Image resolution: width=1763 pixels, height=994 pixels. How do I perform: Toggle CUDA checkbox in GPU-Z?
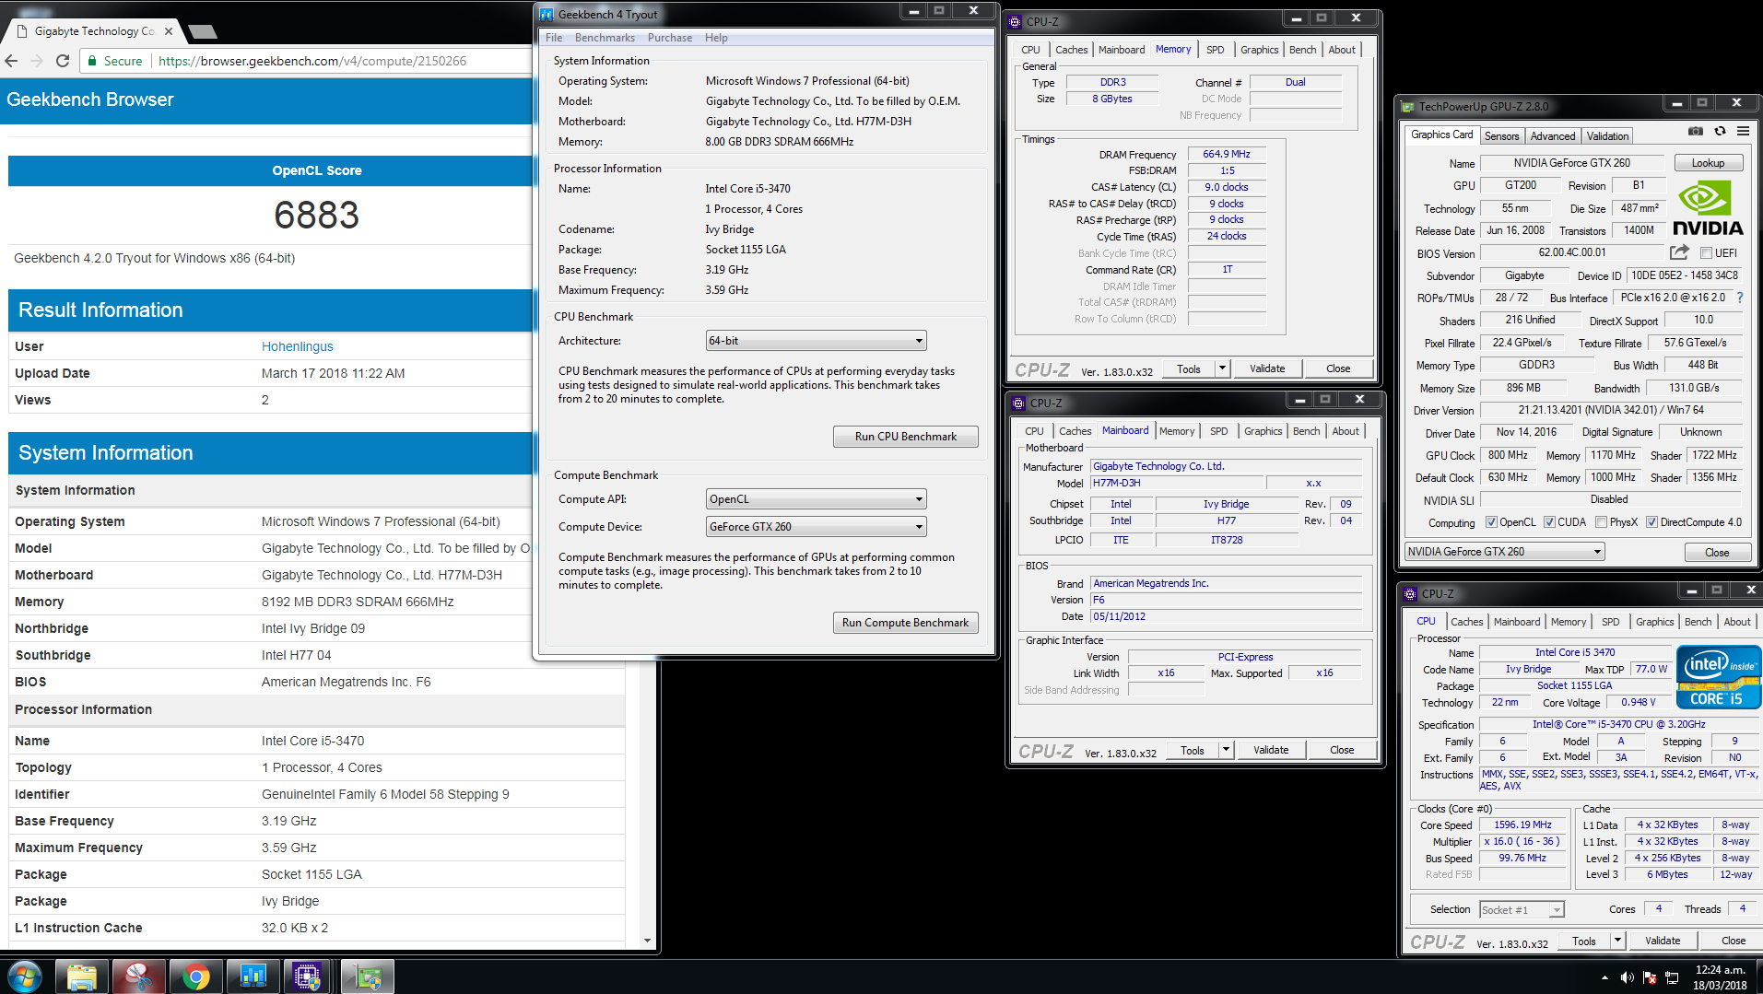tap(1549, 522)
